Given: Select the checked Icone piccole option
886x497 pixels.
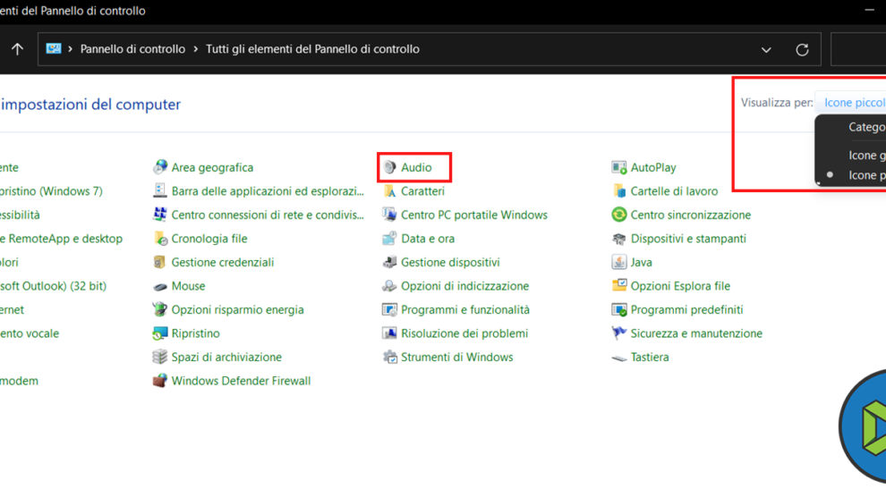Looking at the screenshot, I should pos(866,175).
